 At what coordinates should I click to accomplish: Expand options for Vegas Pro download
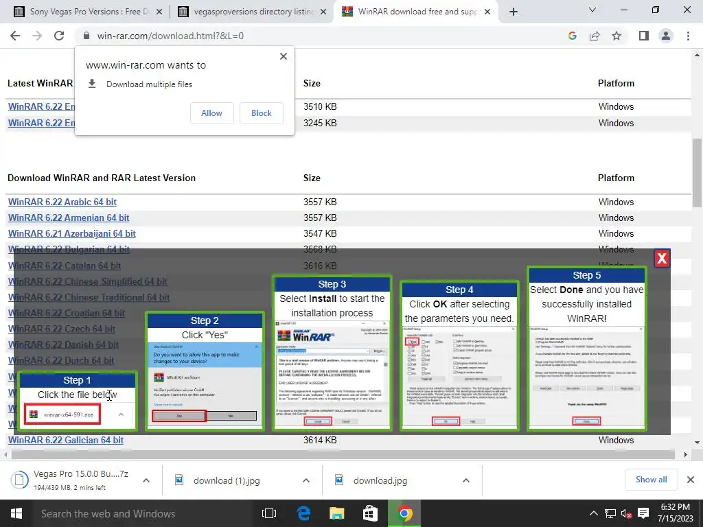[x=146, y=480]
